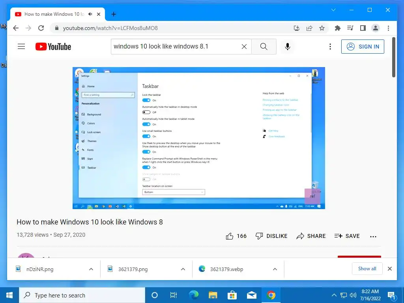404x303 pixels.
Task: Start voice search with microphone icon
Action: pyautogui.click(x=288, y=47)
